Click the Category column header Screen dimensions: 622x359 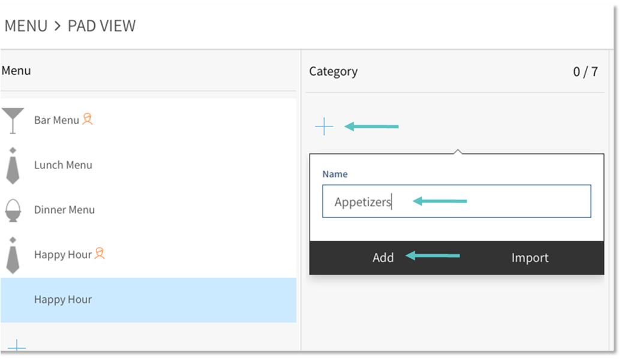point(333,71)
